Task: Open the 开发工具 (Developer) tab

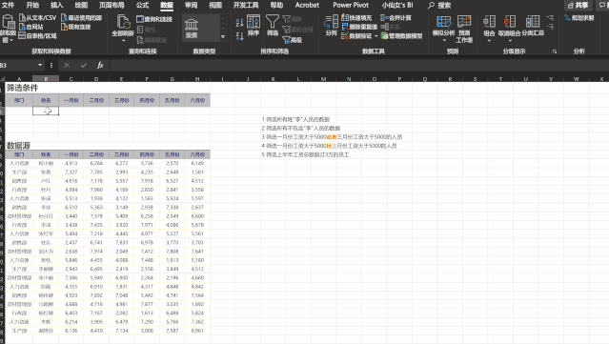Action: (x=246, y=5)
